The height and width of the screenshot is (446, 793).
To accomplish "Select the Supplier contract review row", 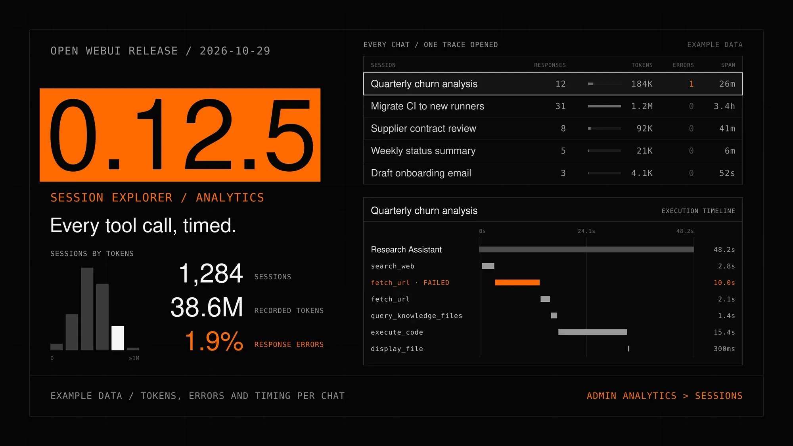I will tap(553, 128).
